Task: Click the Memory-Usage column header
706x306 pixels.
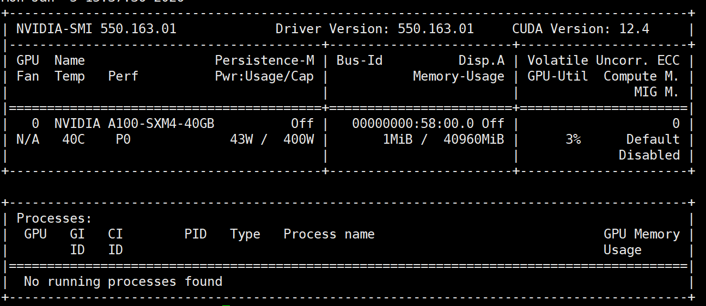Action: [459, 76]
